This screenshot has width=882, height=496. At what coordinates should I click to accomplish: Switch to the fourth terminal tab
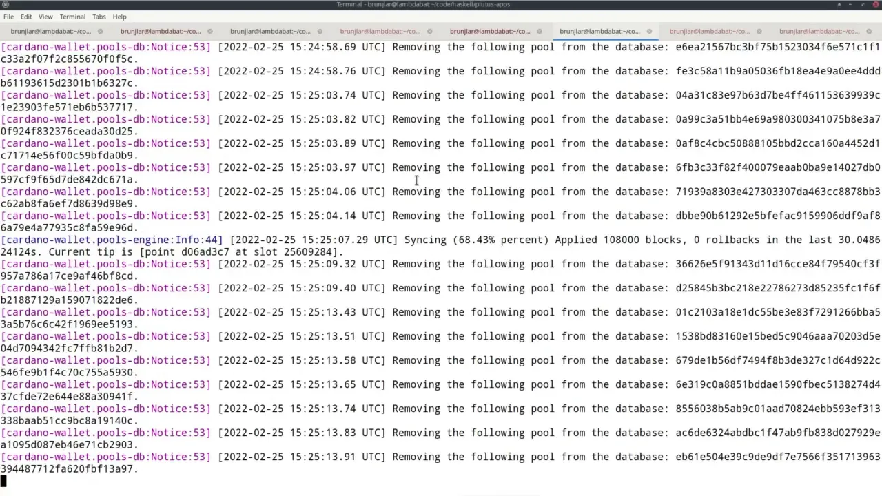pos(380,31)
